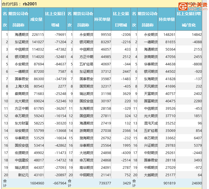The height and width of the screenshot is (189, 209).
Task: Click the 上海大陆 company name
Action: point(22,86)
